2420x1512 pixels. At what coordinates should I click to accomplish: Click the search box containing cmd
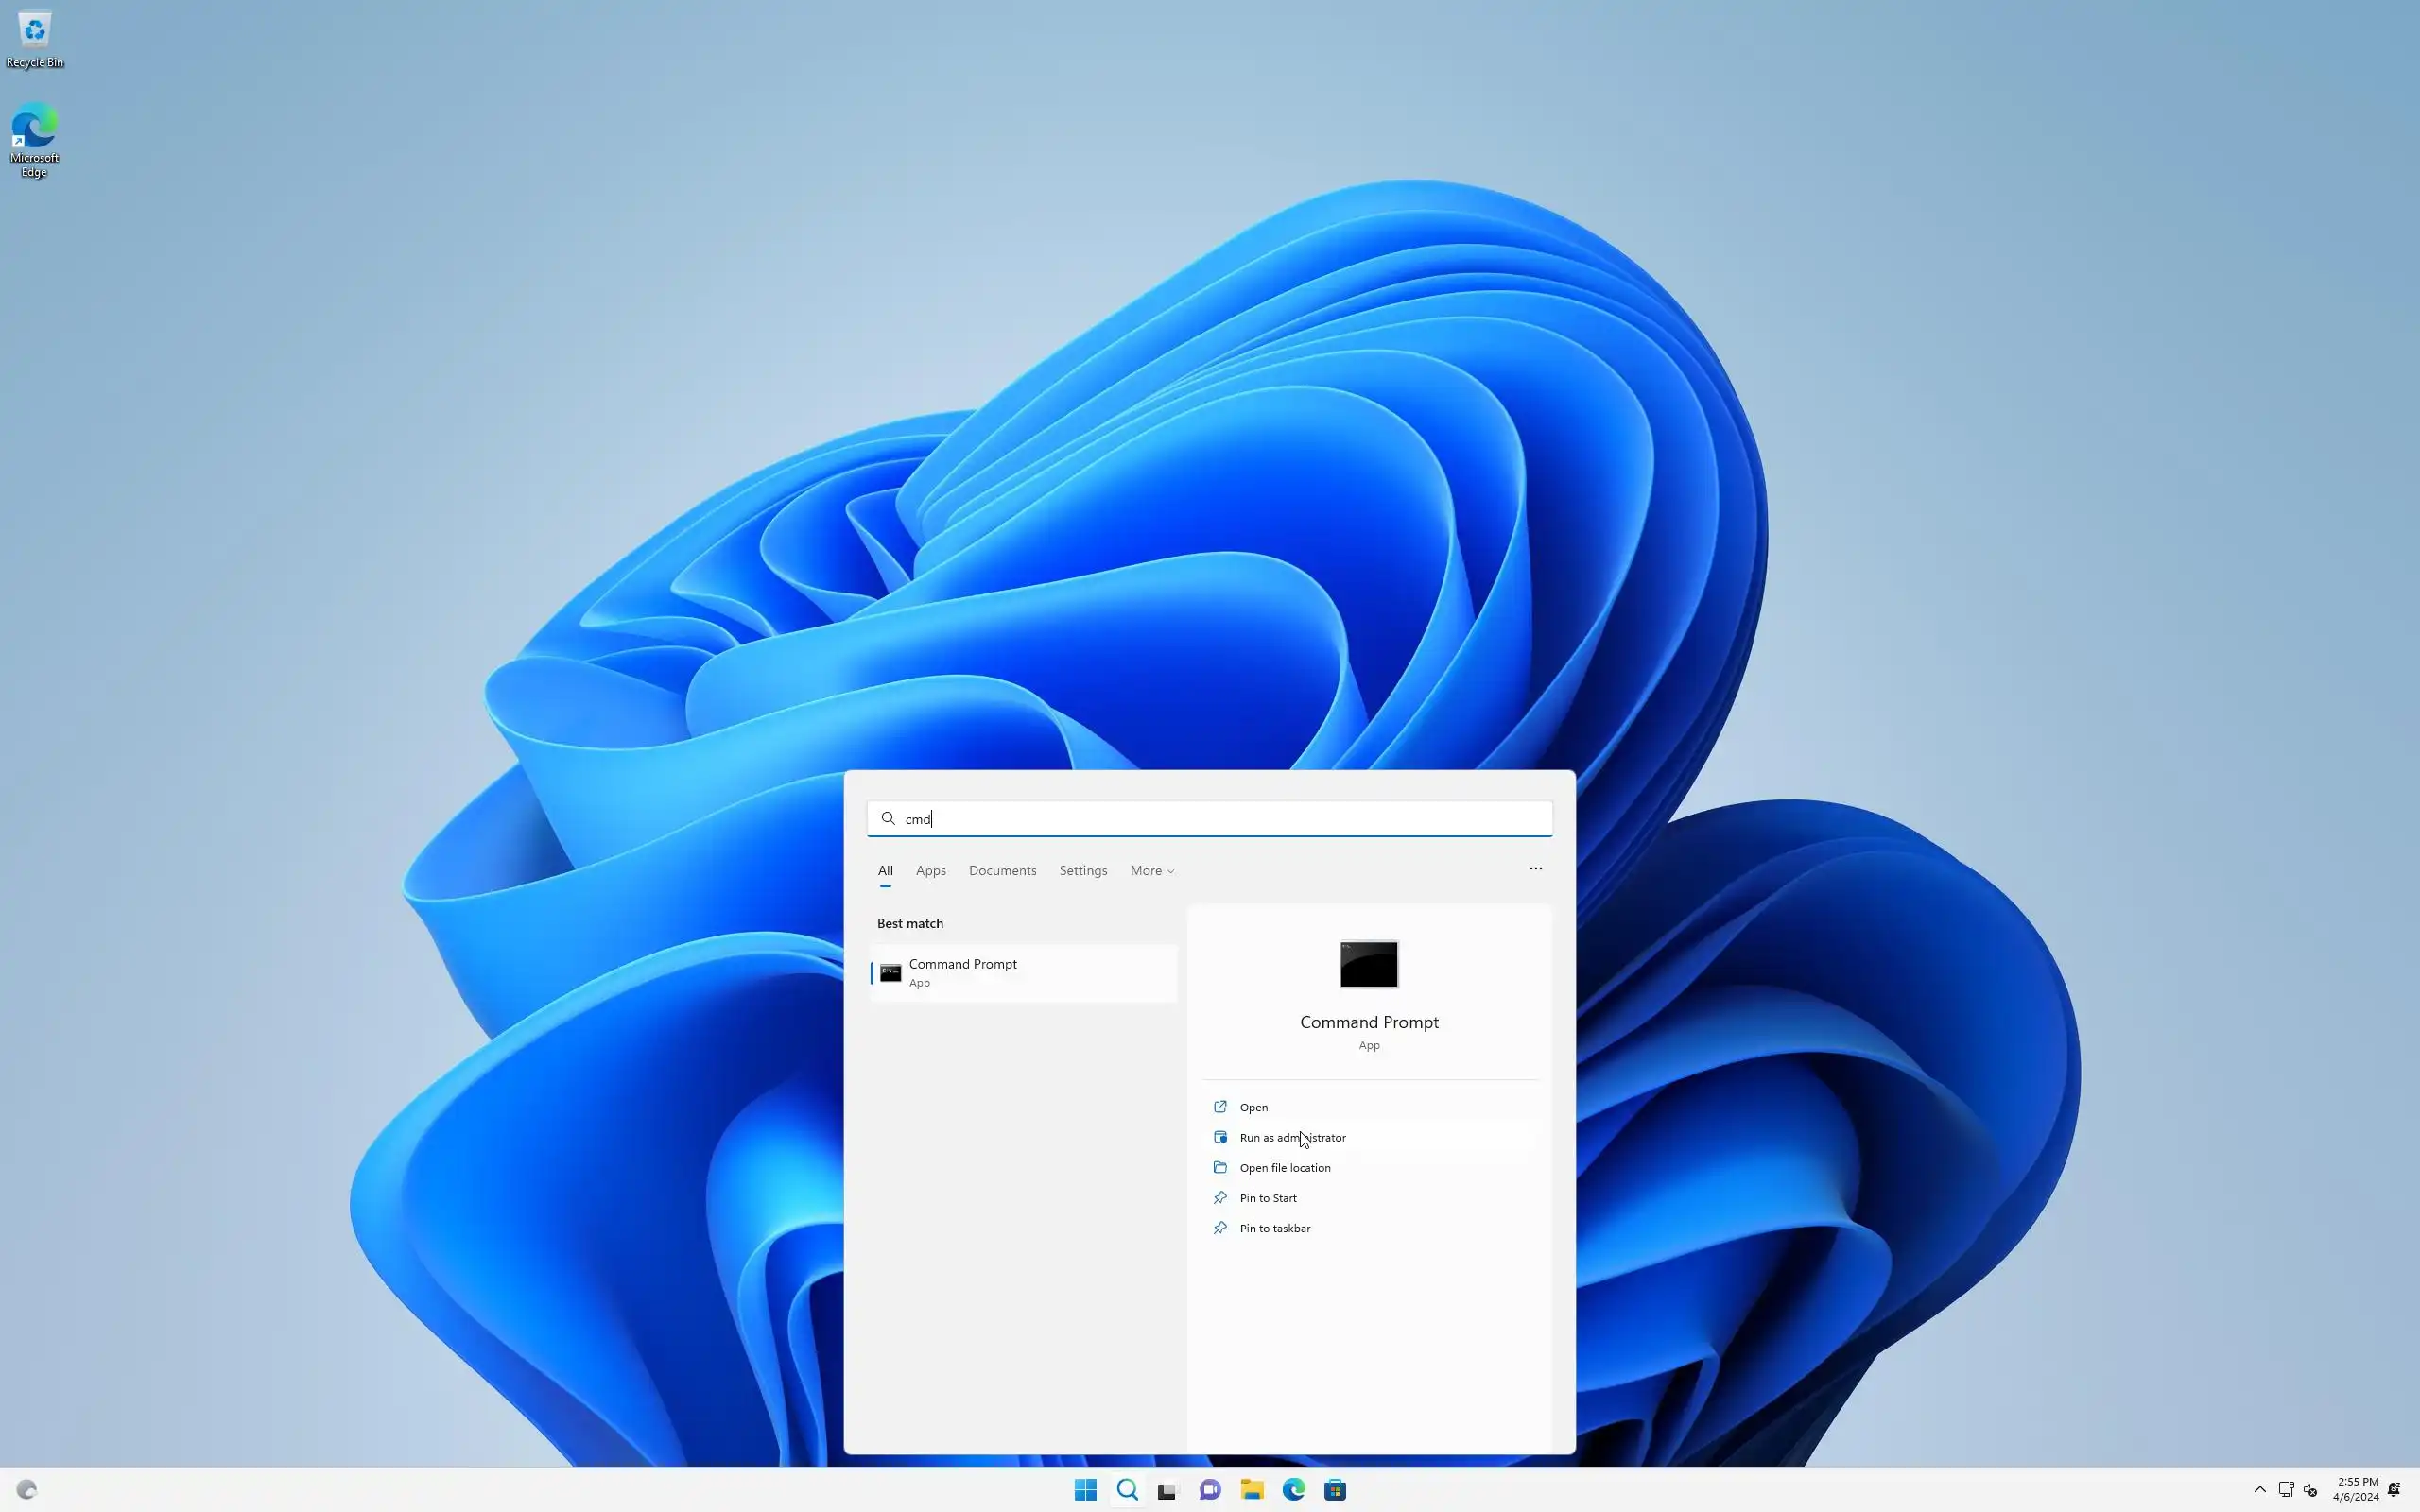(x=1210, y=819)
